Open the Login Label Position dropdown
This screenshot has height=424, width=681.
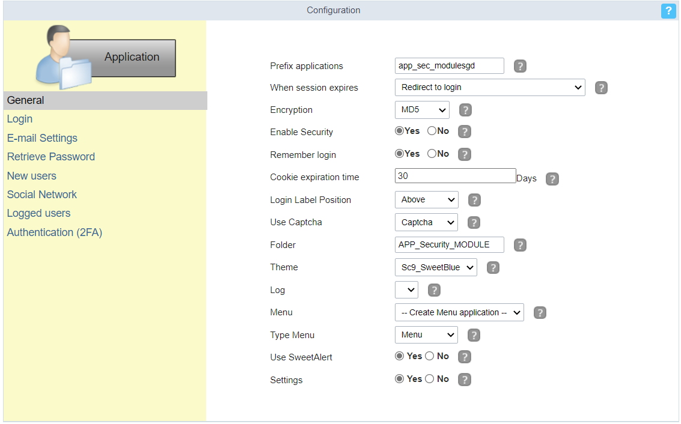426,199
